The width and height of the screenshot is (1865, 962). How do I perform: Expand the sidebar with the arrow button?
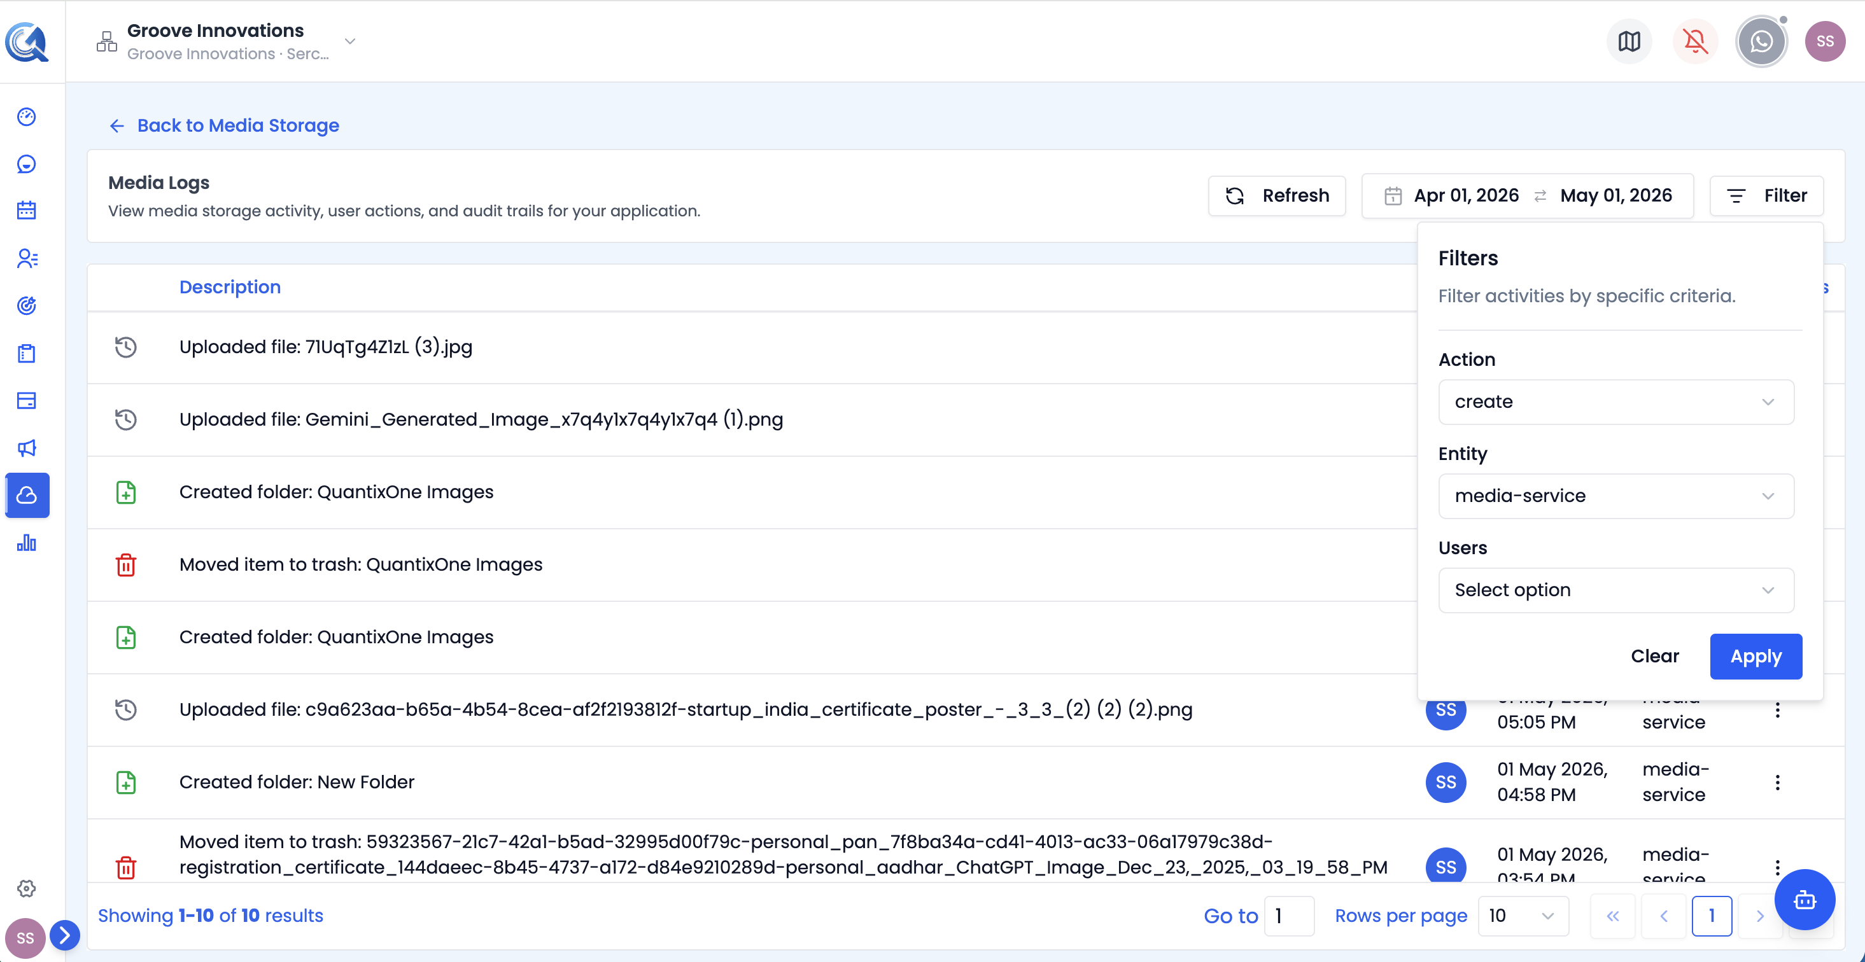64,935
